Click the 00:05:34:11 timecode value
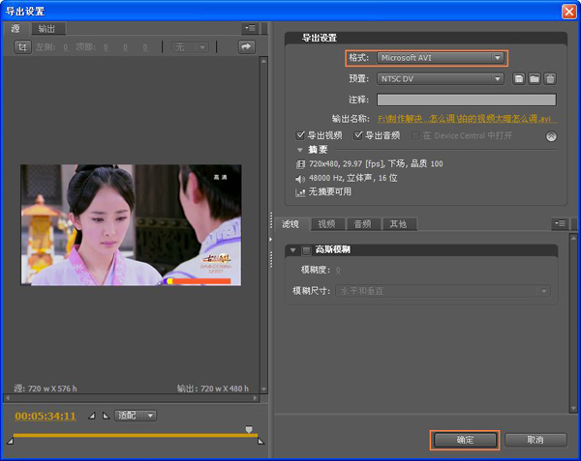This screenshot has width=581, height=461. [46, 416]
